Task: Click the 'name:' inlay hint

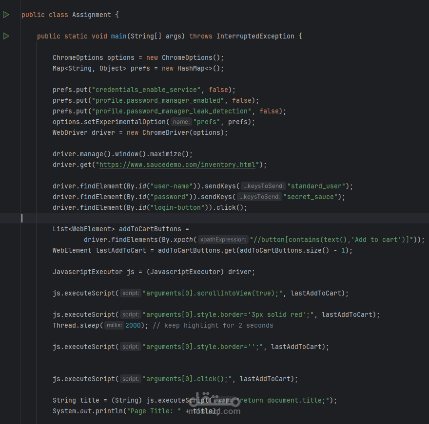Action: pos(181,122)
